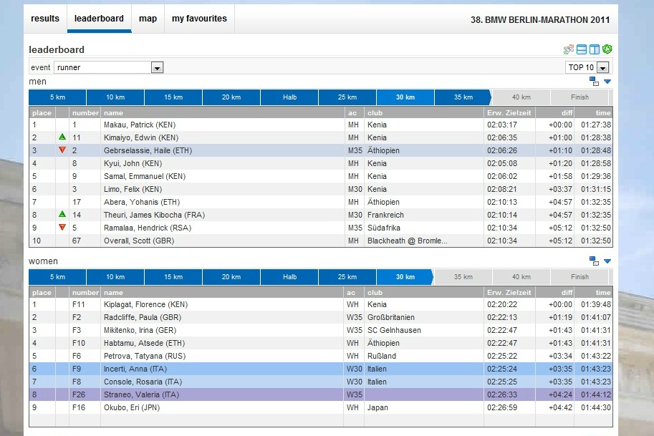Select women's 5 km split
Viewport: 654px width, 436px height.
[57, 277]
